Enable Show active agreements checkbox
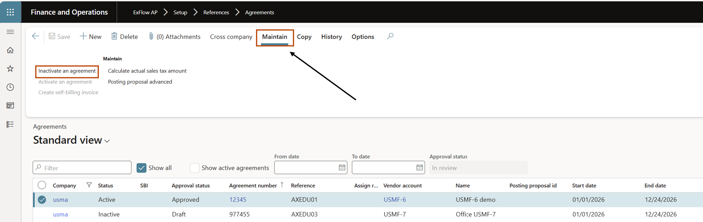The image size is (703, 222). [x=194, y=168]
